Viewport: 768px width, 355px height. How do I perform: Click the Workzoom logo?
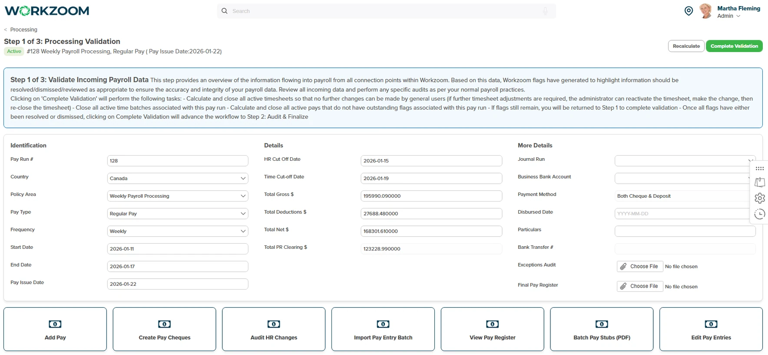click(x=47, y=11)
